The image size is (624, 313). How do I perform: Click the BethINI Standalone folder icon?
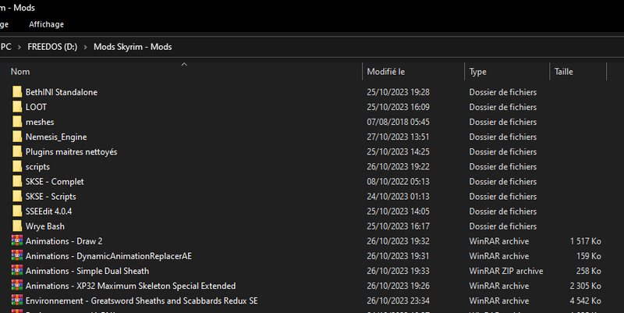[x=18, y=92]
